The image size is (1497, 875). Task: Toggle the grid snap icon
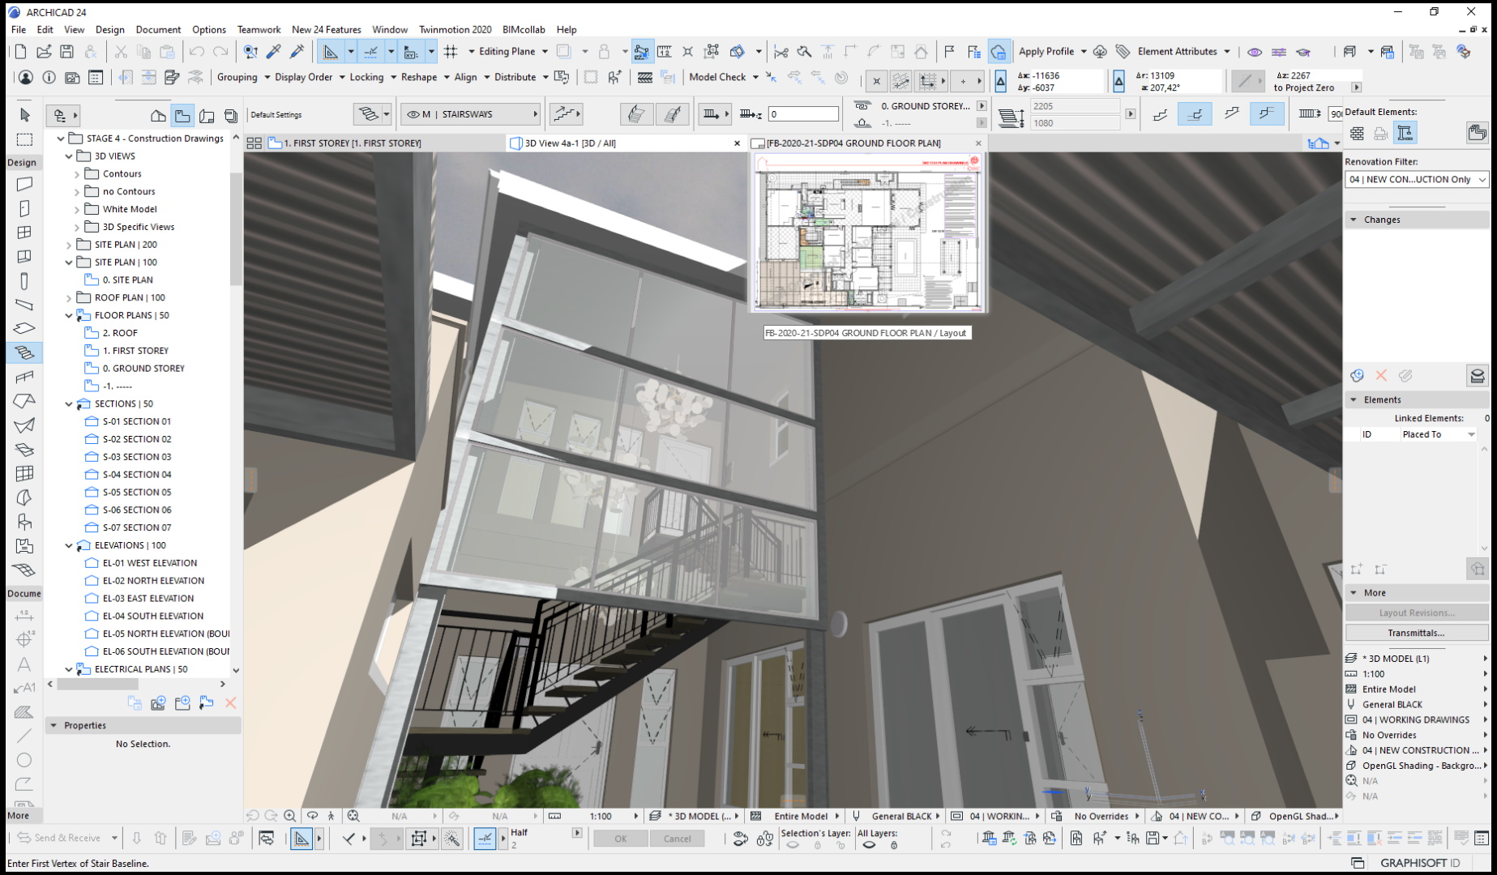point(451,52)
